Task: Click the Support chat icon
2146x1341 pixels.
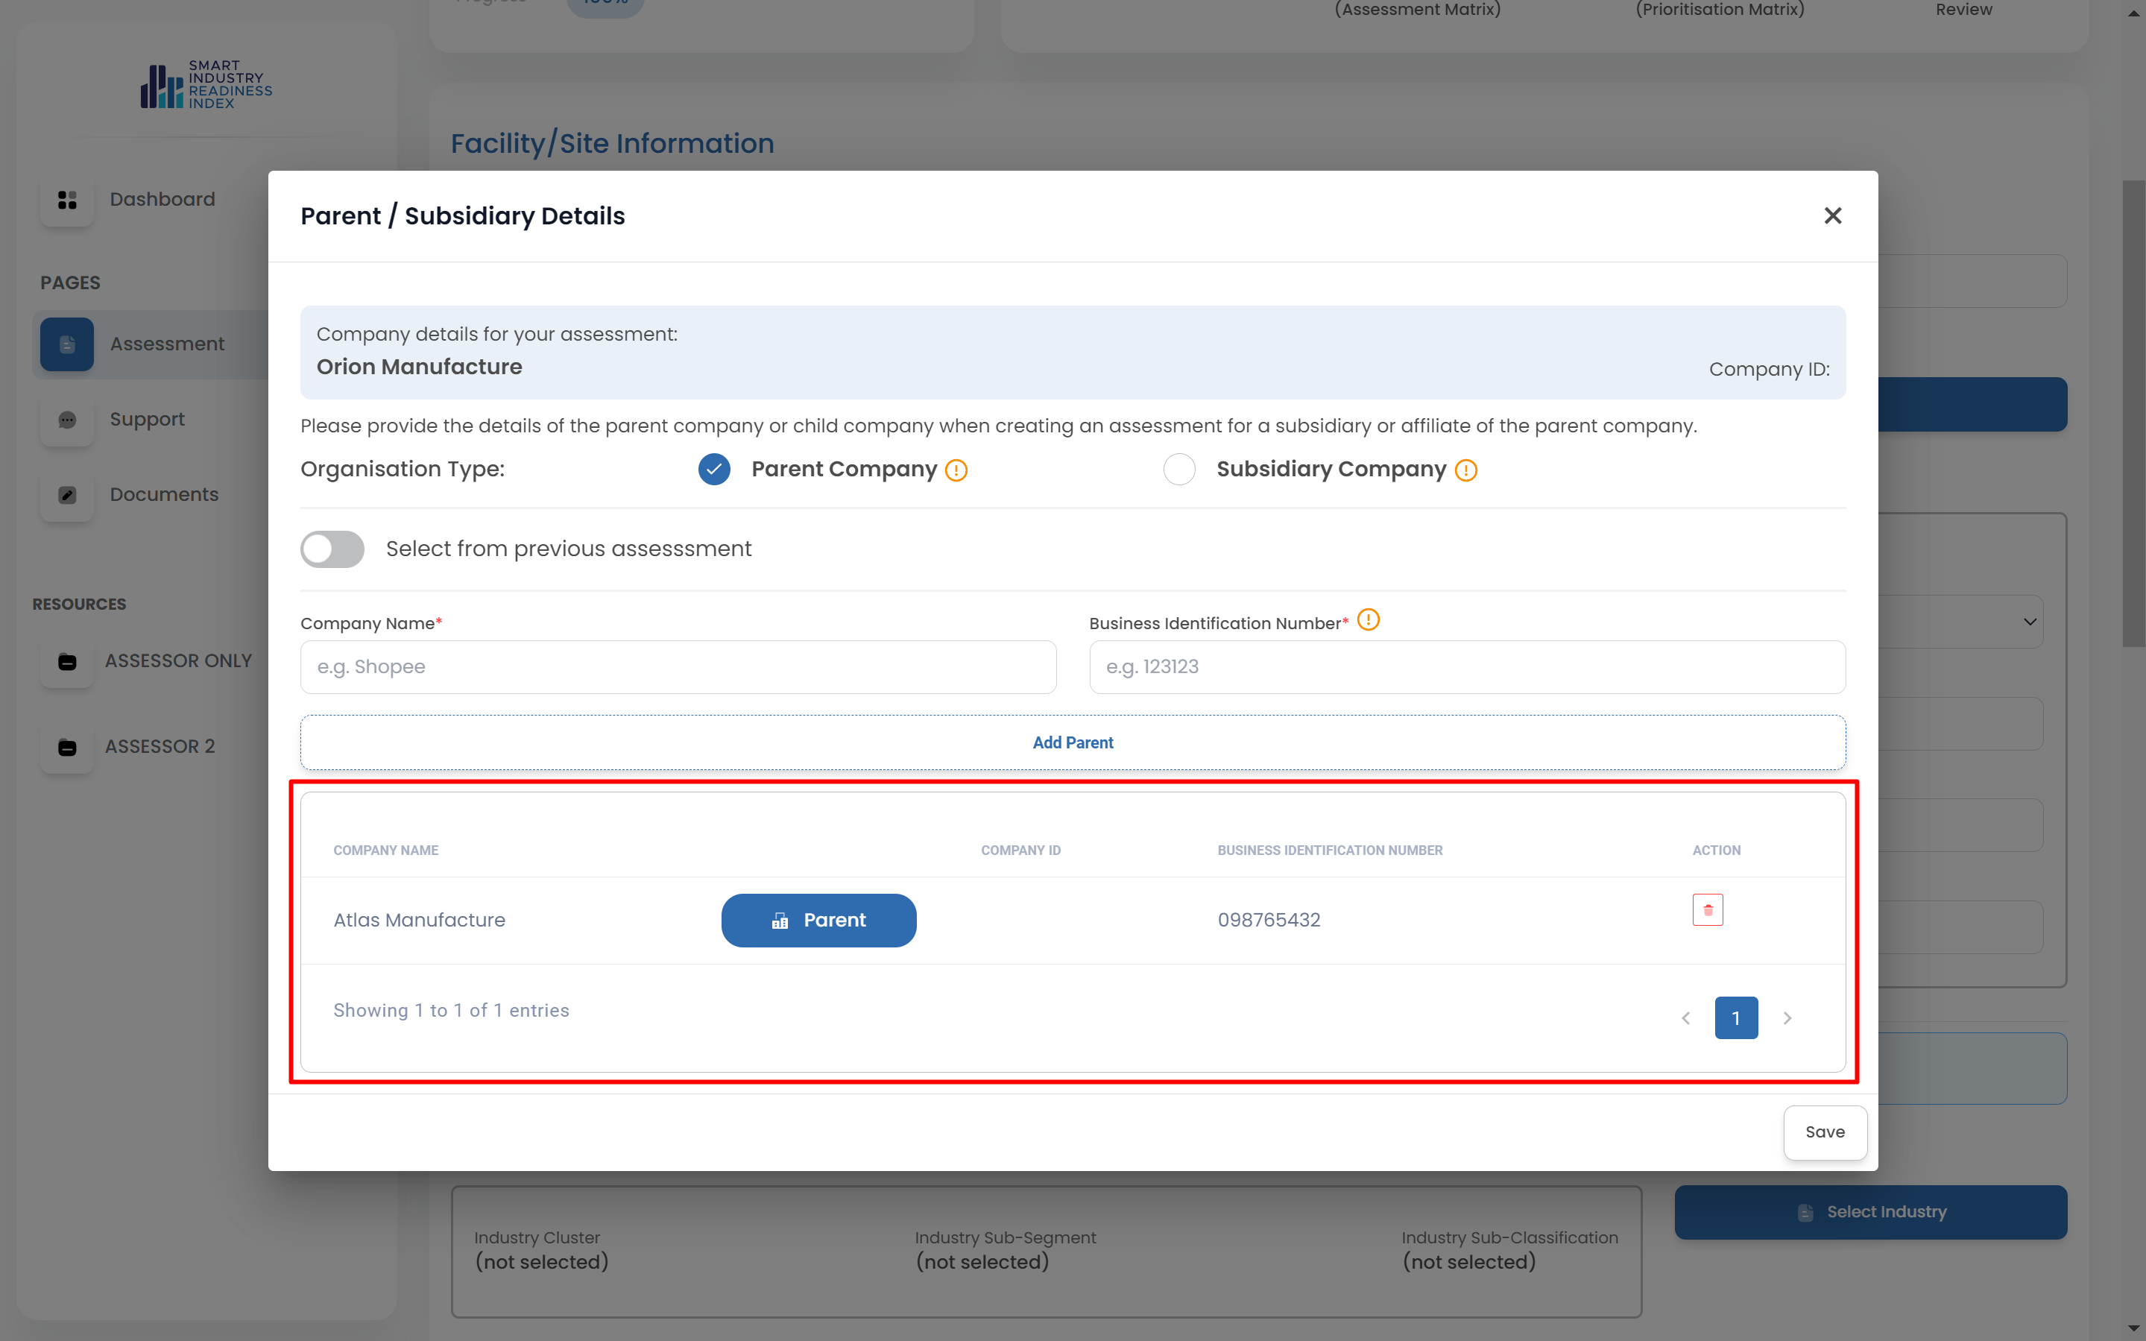Action: tap(67, 420)
